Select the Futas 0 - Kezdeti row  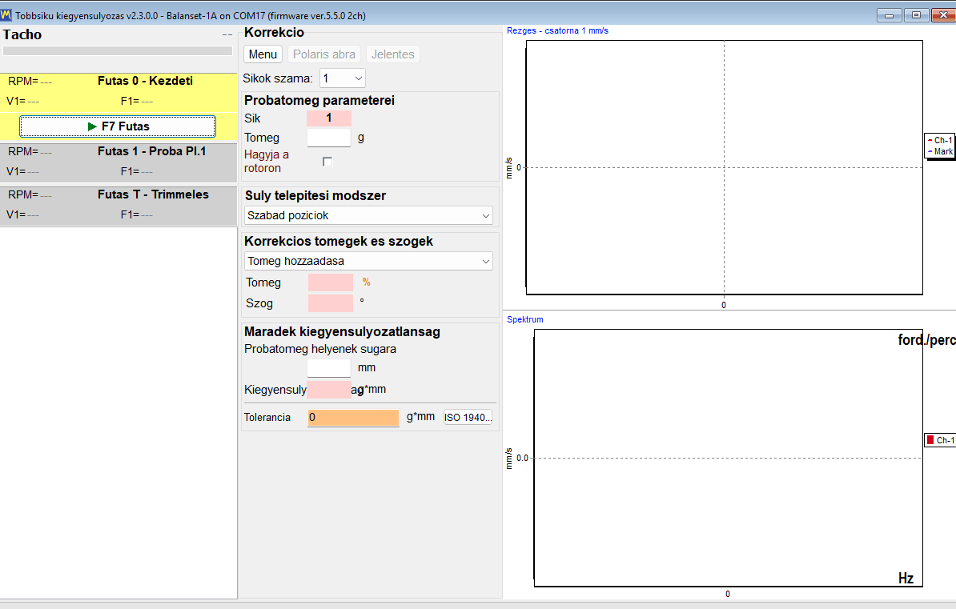(x=118, y=91)
